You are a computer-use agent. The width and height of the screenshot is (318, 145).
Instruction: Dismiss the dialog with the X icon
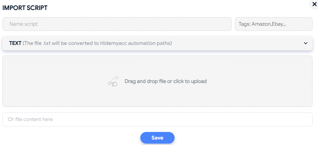click(x=315, y=4)
